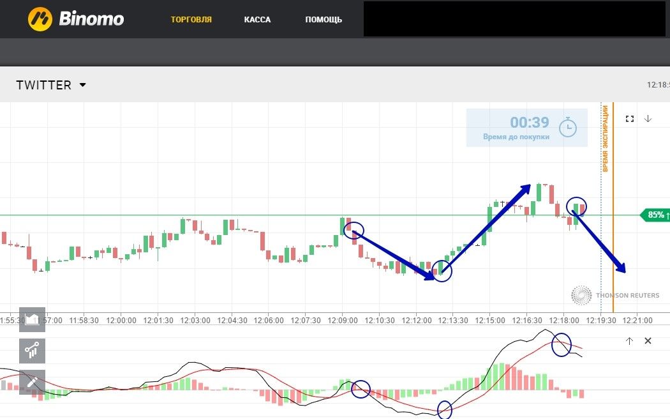Viewport: 670px width, 419px height.
Task: Click the 12:15:00 time axis label
Action: (490, 320)
